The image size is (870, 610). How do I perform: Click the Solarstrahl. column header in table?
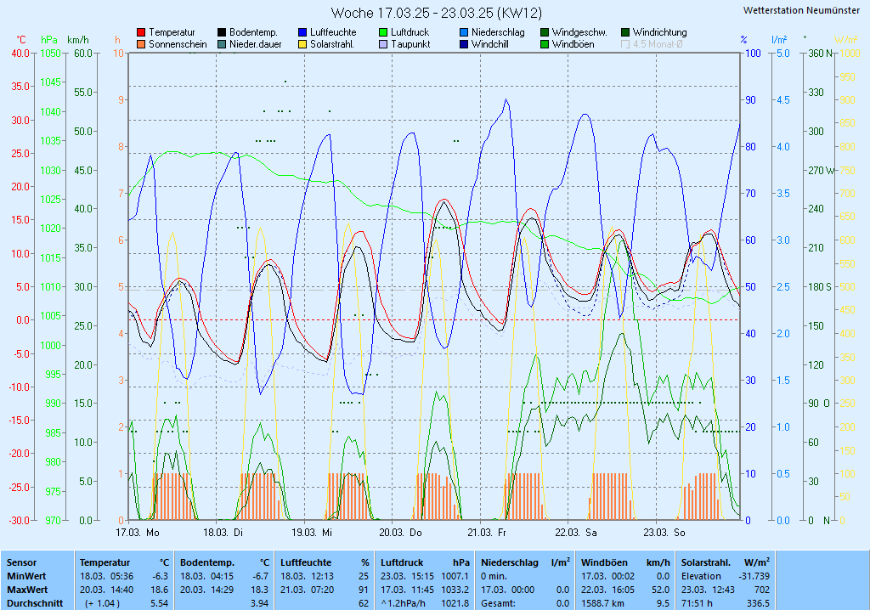click(x=706, y=562)
